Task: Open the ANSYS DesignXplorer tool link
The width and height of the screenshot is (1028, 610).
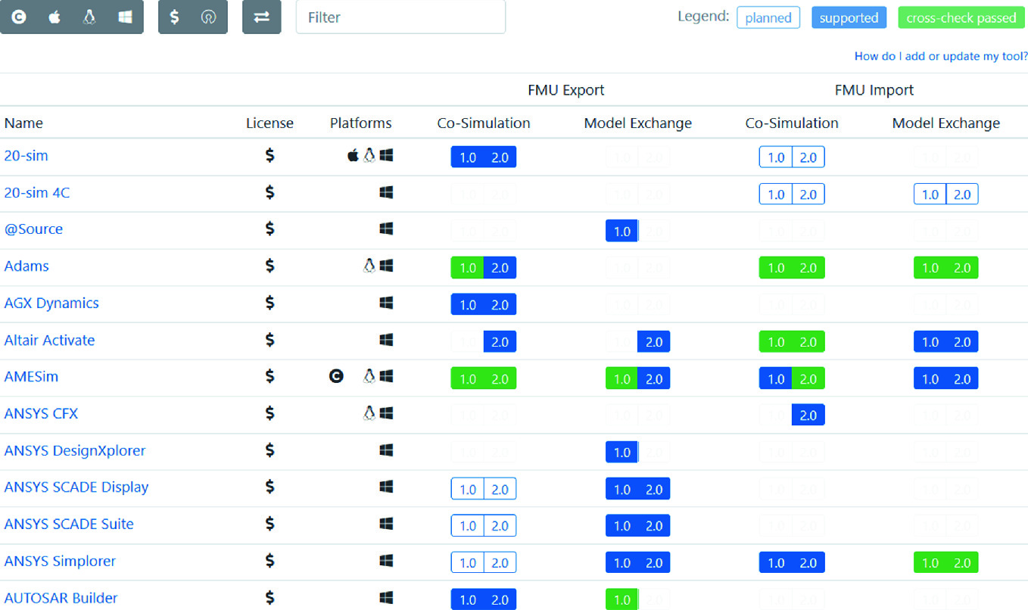Action: coord(74,450)
